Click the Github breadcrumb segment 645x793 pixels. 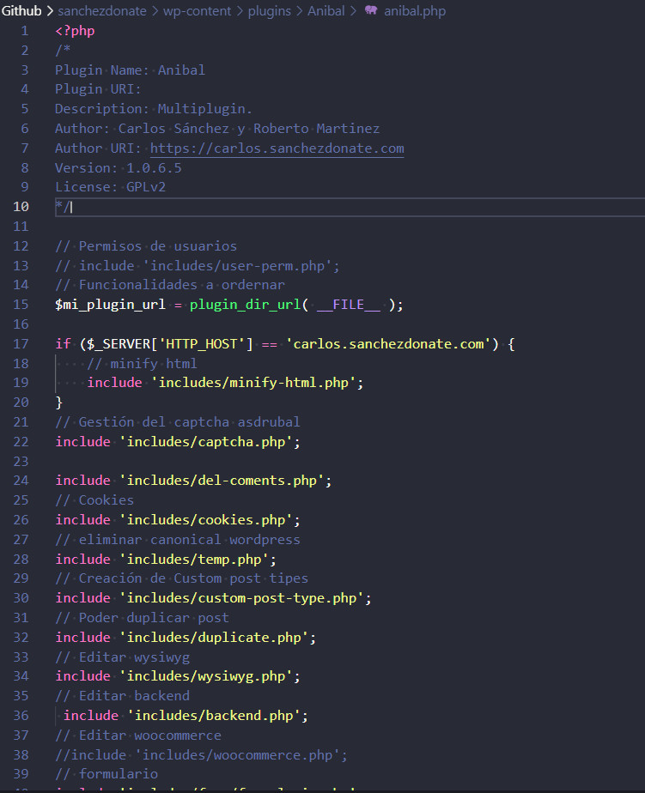point(21,10)
